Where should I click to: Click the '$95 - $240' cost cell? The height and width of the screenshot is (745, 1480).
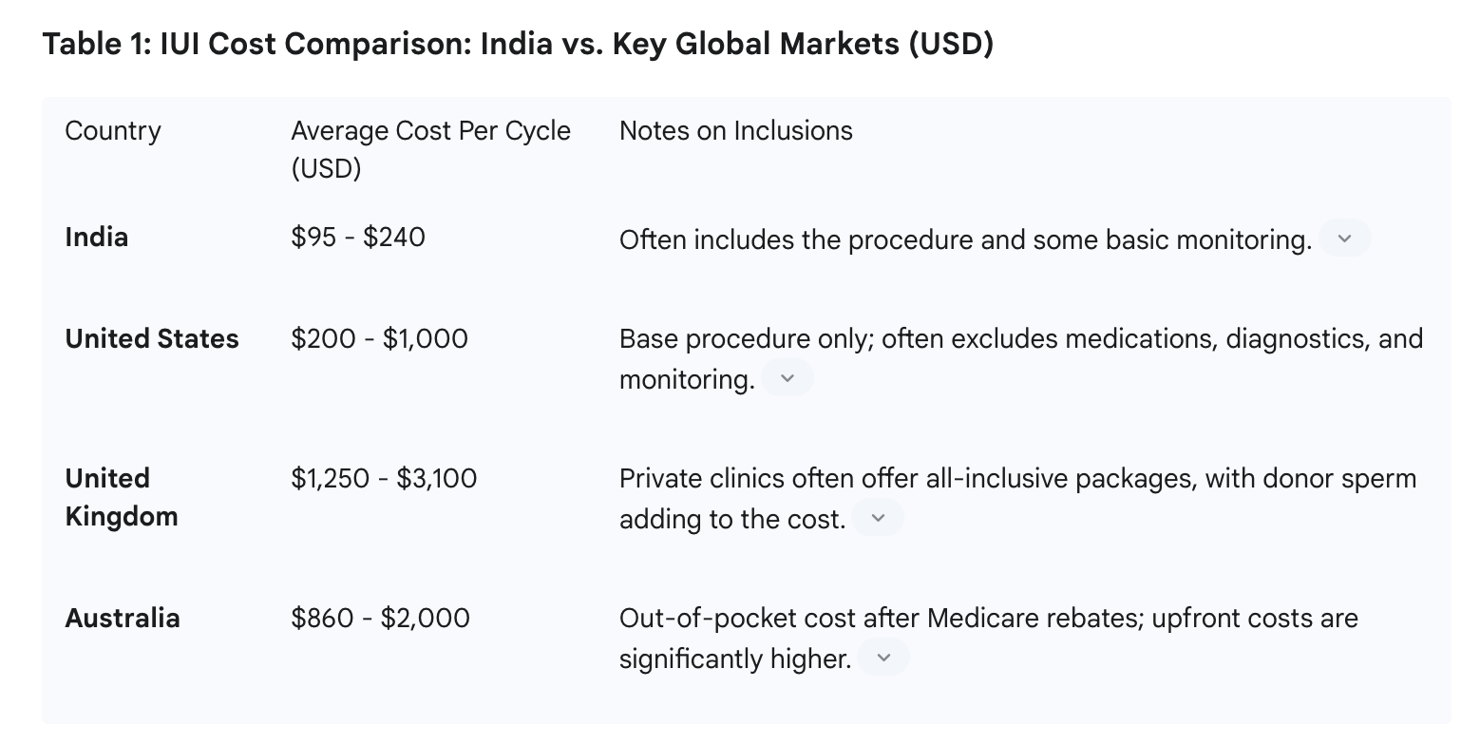click(x=358, y=237)
